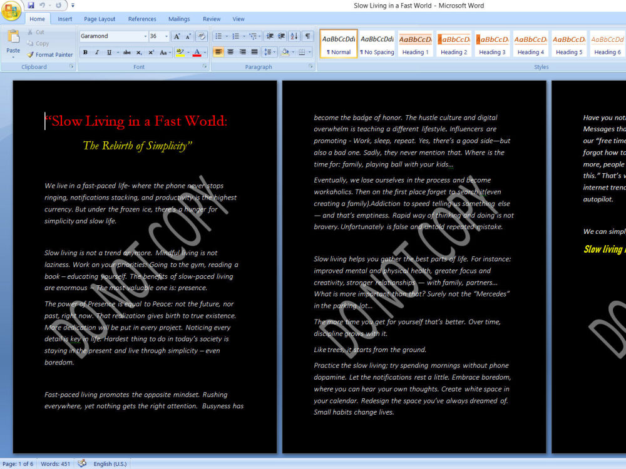This screenshot has width=626, height=469.
Task: Switch to the View tab
Action: tap(239, 19)
